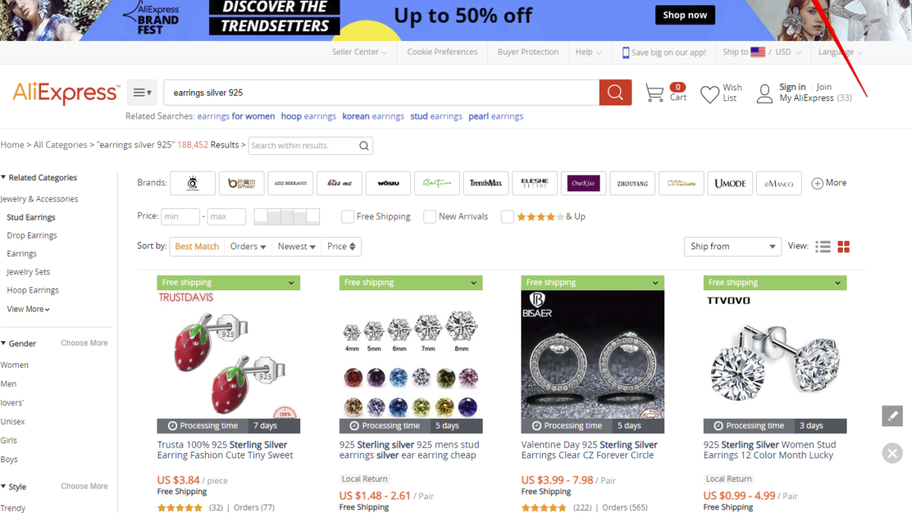Screen dimensions: 912x513
Task: Click the pencil edit floating icon
Action: point(892,416)
